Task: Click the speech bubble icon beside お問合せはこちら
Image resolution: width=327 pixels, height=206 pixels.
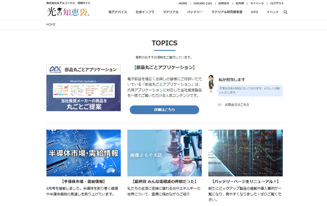Action: (x=220, y=105)
